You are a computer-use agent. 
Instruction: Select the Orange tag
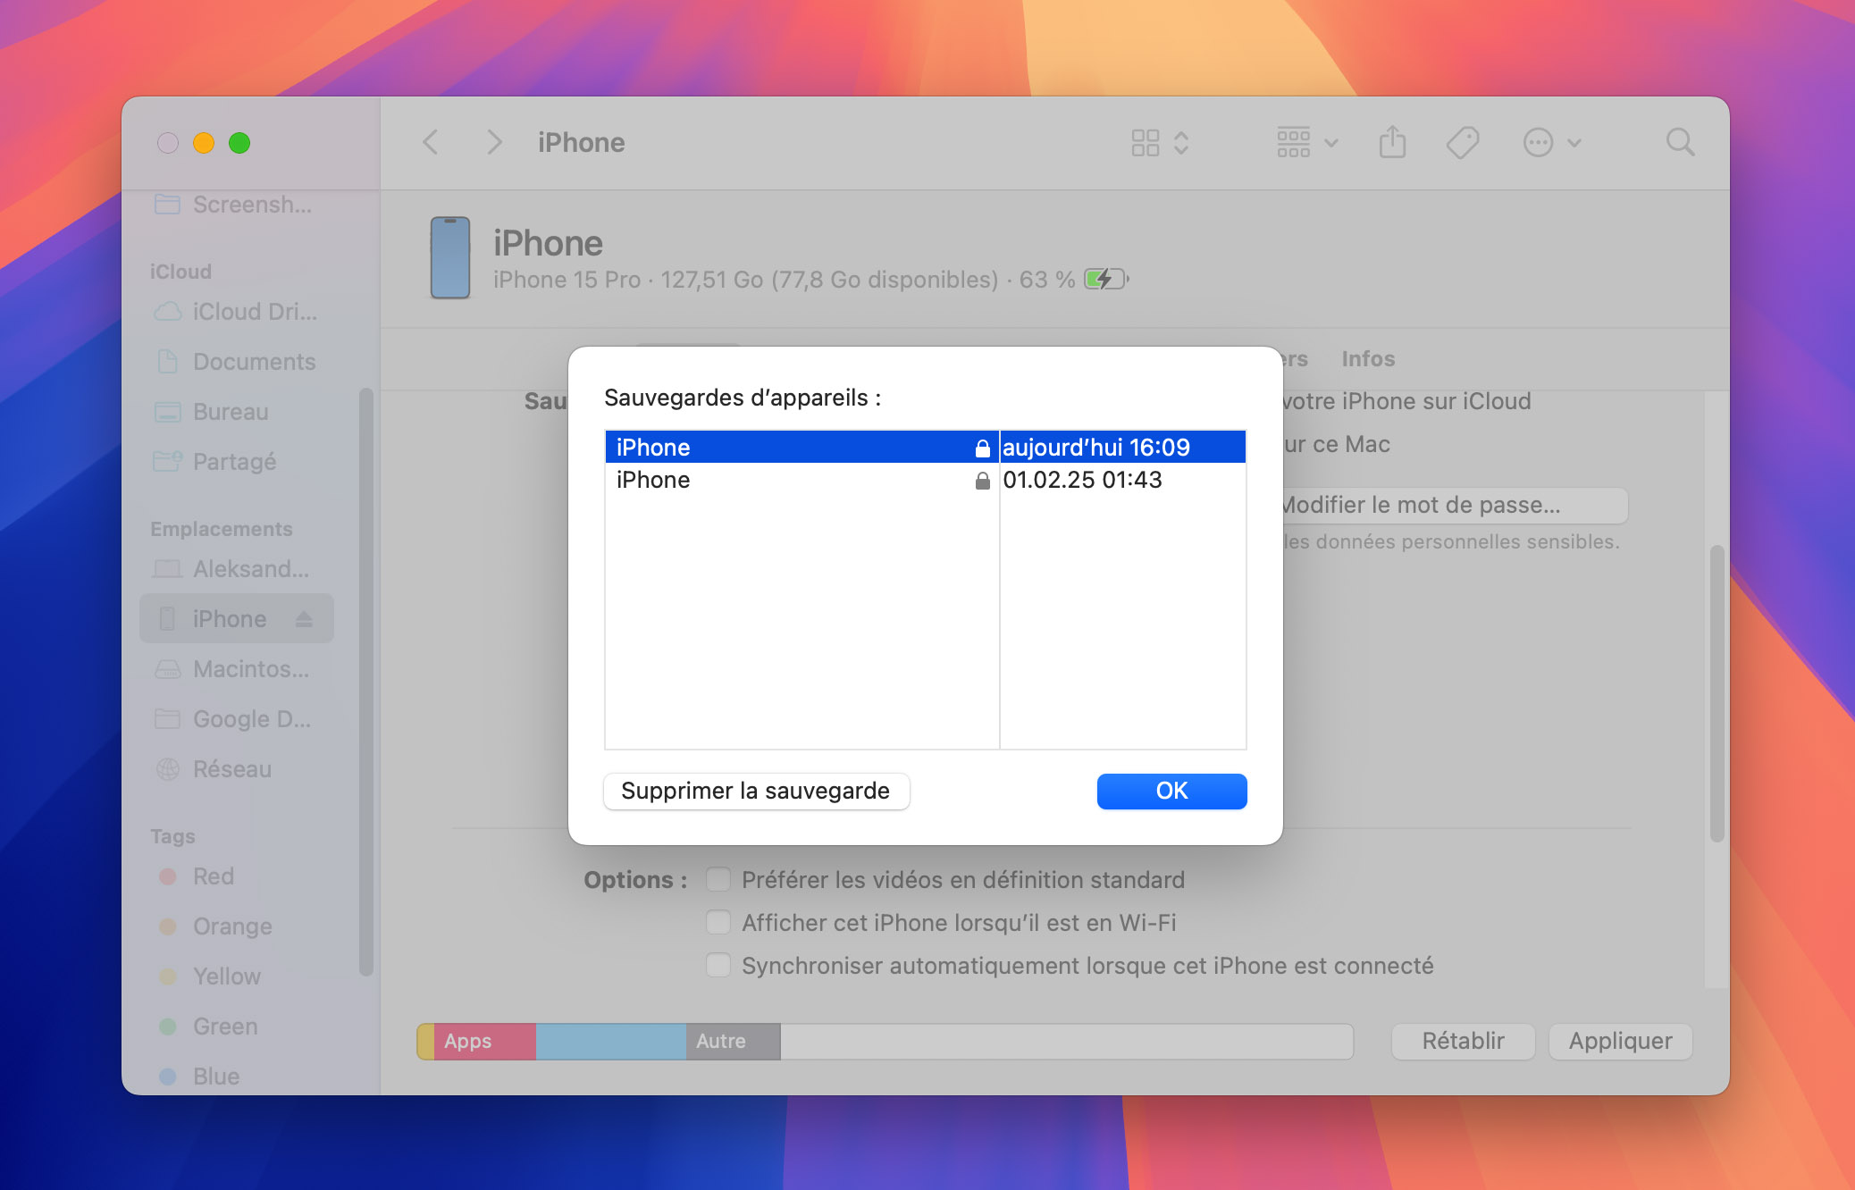(237, 926)
